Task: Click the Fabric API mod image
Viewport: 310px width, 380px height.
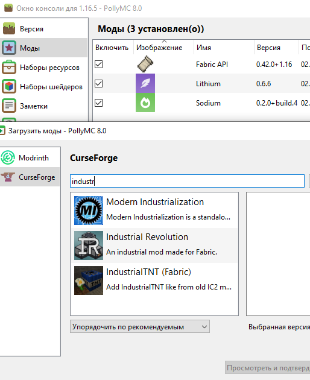Action: (145, 64)
